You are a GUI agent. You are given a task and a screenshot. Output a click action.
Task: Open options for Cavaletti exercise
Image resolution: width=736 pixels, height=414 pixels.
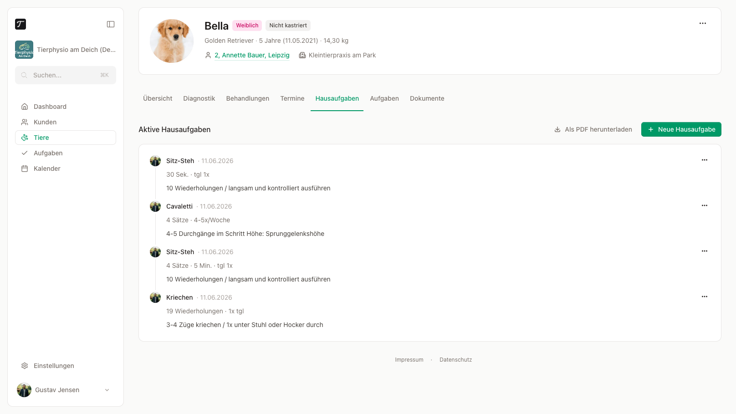[705, 205]
